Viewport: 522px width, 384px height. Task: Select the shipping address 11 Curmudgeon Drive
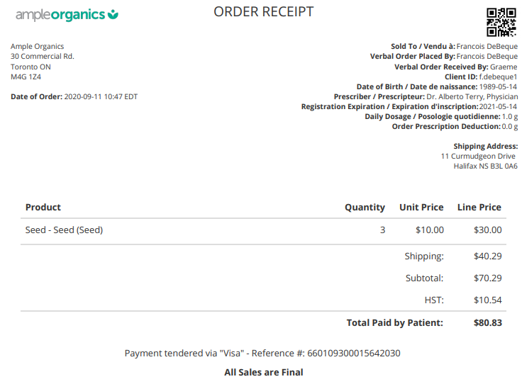click(478, 157)
